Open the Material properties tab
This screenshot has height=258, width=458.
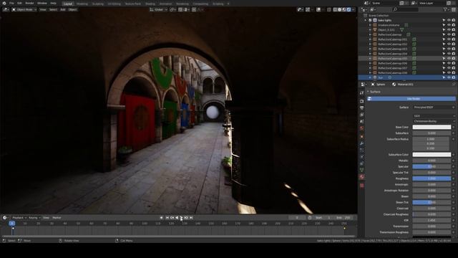coord(362,177)
